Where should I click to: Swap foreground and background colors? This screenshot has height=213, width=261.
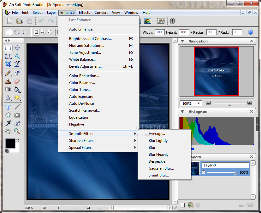pyautogui.click(x=18, y=140)
